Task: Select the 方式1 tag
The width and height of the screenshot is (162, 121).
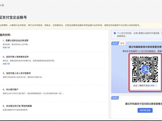Action: (115, 43)
